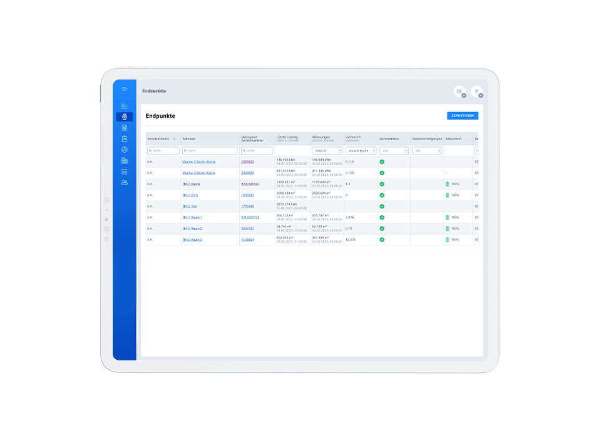Open the Benachrichtigungen Alle filter dropdown
Screen dimensions: 601x438
pyautogui.click(x=427, y=151)
